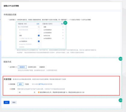This screenshot has width=126, height=112.
Task: Remove xx计划通用32 from selected plans
Action: tap(63, 39)
